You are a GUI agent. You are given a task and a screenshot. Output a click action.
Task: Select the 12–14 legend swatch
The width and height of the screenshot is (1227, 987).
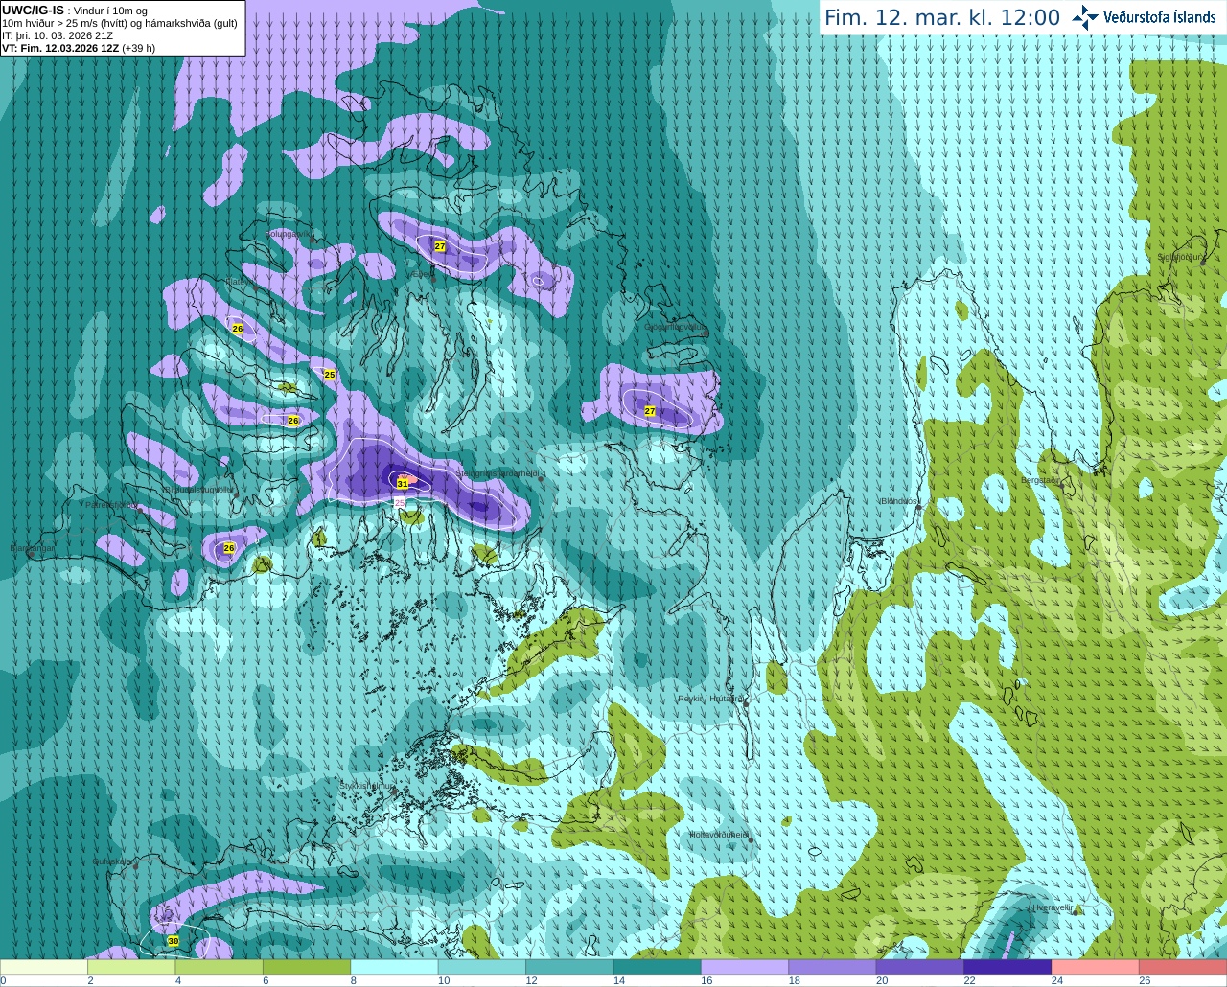point(569,967)
